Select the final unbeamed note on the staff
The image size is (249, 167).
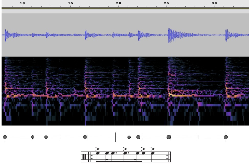153,153
